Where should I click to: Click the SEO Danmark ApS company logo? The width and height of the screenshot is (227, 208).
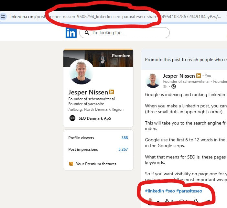72,118
